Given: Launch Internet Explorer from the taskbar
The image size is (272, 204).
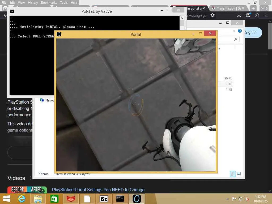Looking at the screenshot, I should [x=22, y=199].
